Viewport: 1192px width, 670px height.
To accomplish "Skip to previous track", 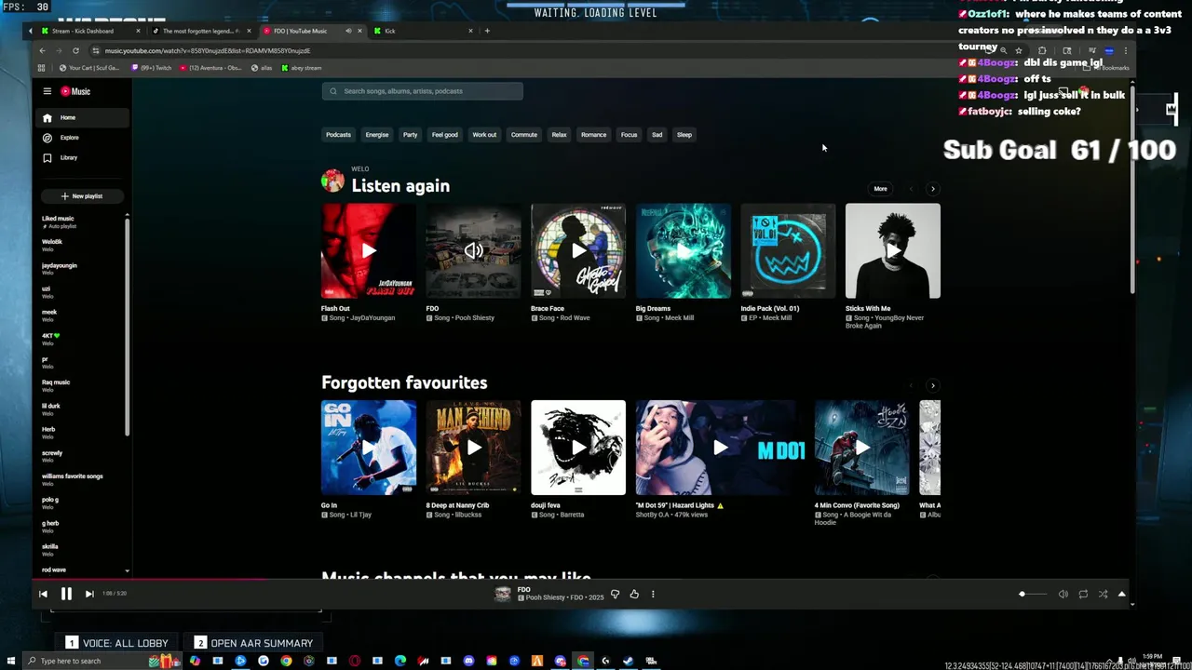I will pyautogui.click(x=43, y=594).
